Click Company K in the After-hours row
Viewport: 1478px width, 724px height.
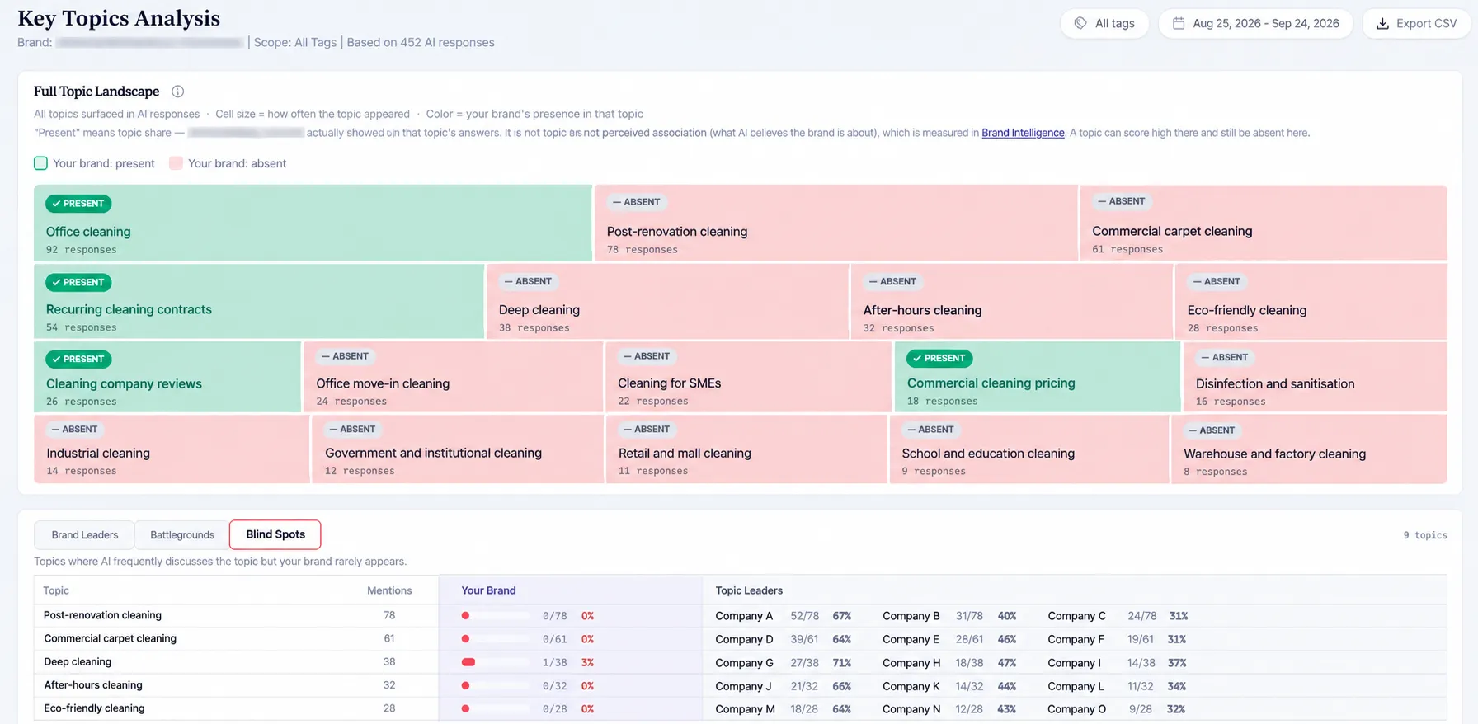(911, 686)
